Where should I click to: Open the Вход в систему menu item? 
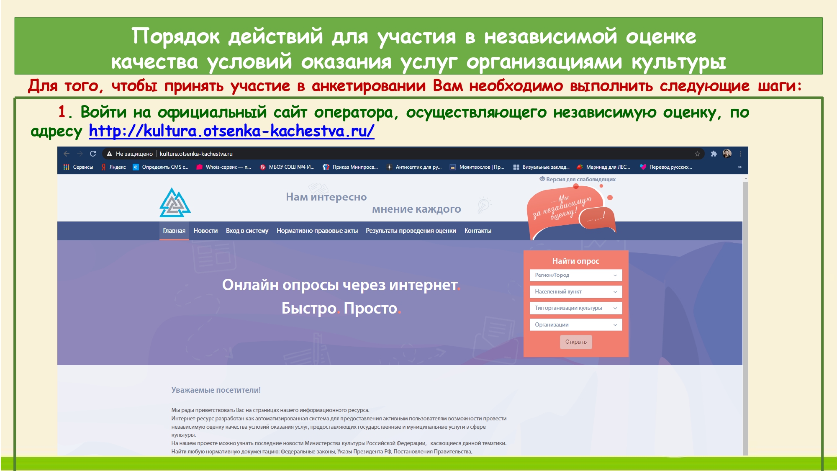point(247,231)
